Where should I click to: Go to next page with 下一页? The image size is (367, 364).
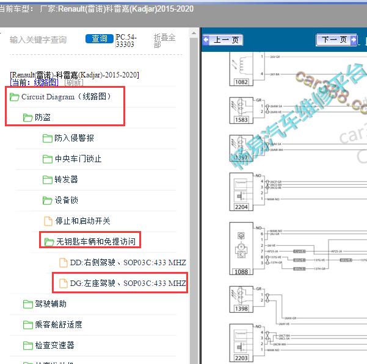coord(336,40)
